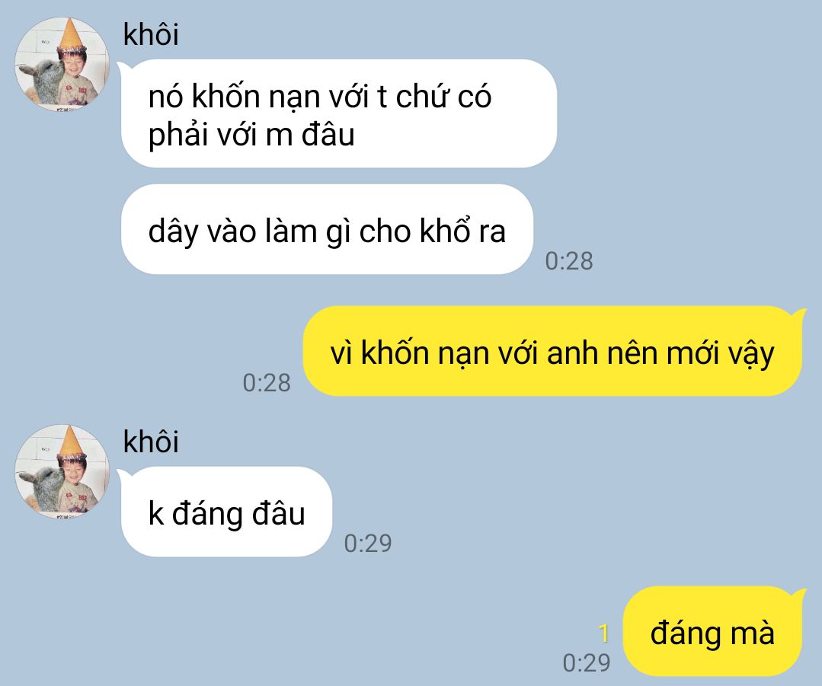Tap the 0:29 timestamp next to "k đáng đâu"
This screenshot has height=686, width=822.
click(x=368, y=544)
